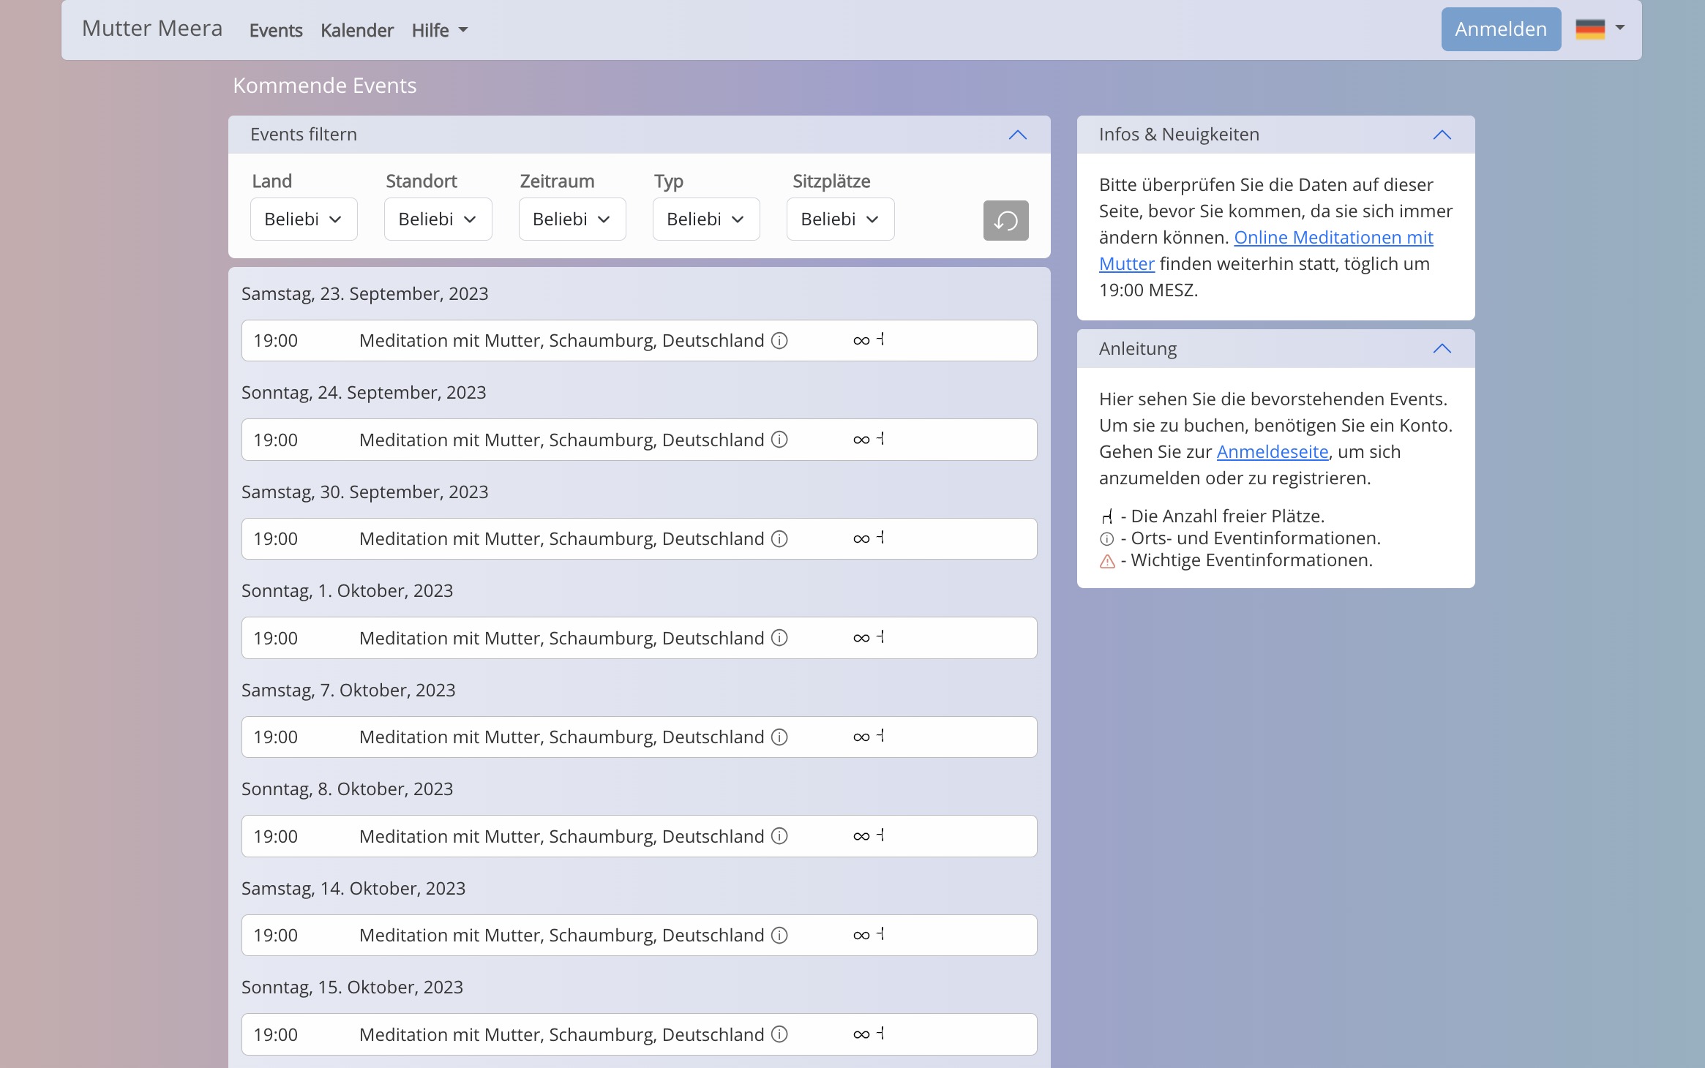Image resolution: width=1705 pixels, height=1068 pixels.
Task: Go to the Kalender page
Action: coord(356,31)
